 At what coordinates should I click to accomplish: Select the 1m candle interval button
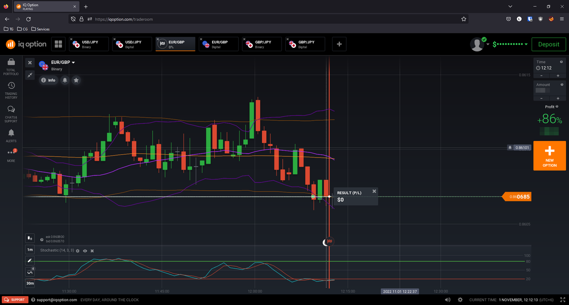coord(30,250)
